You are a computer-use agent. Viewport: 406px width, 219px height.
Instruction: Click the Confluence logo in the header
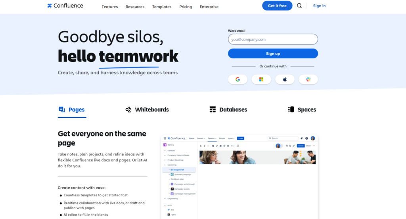[x=65, y=6]
